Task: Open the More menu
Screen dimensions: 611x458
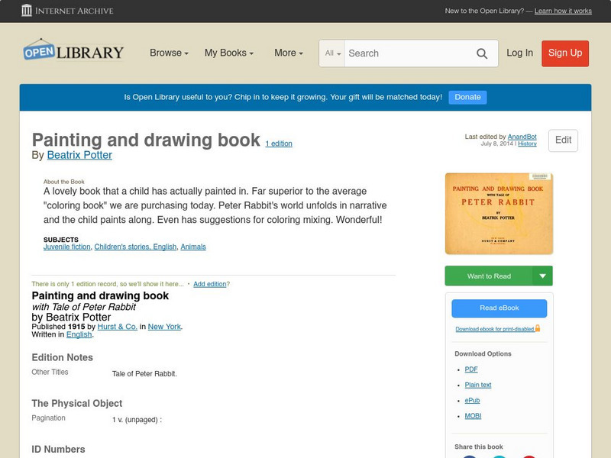Action: tap(286, 53)
